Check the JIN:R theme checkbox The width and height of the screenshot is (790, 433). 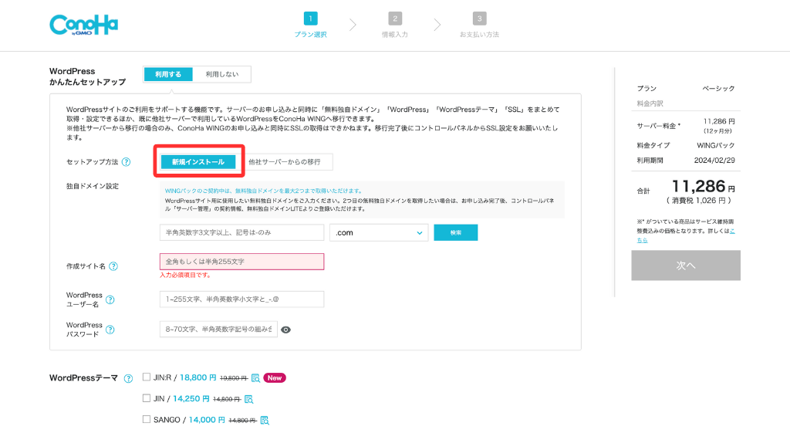point(147,377)
